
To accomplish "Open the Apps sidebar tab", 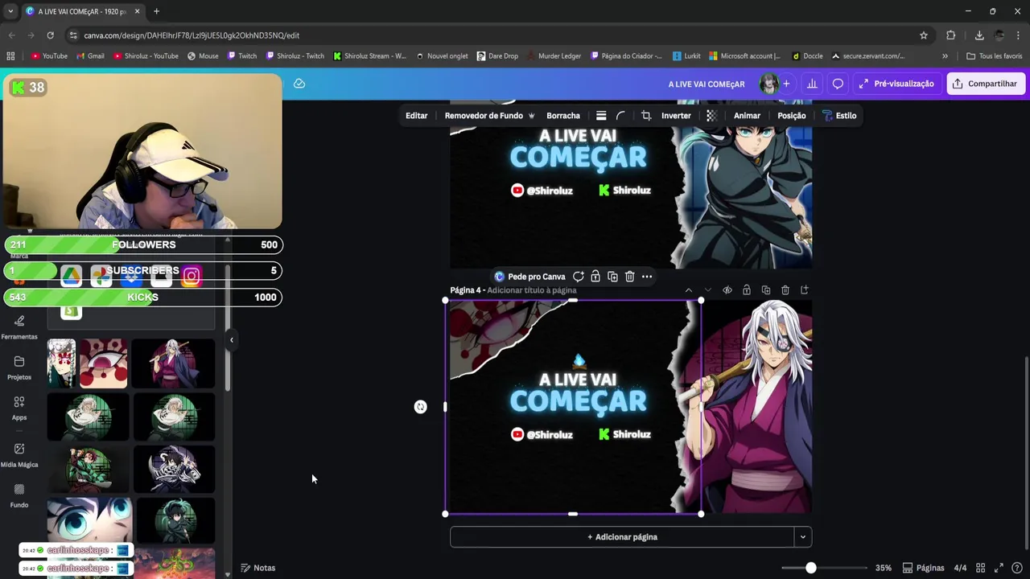I will [19, 409].
